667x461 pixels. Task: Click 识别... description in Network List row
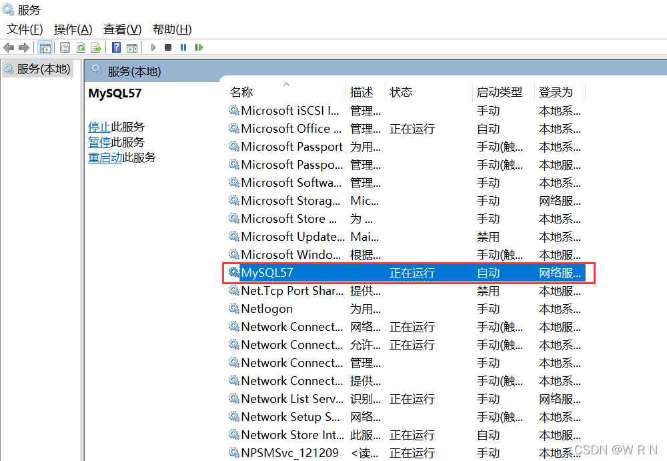(366, 399)
